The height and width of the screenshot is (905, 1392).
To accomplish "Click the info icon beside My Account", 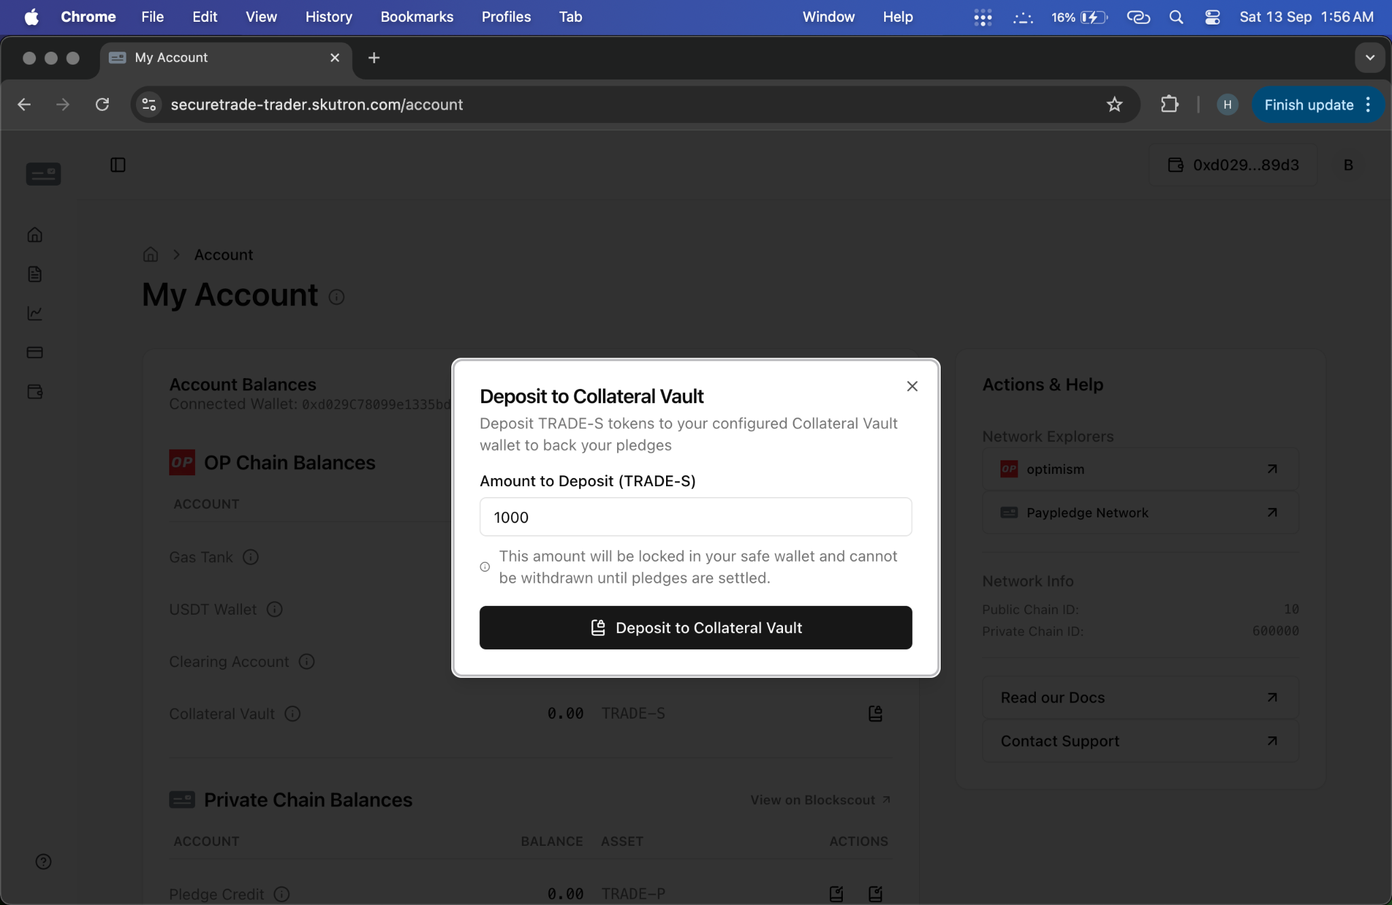I will [x=336, y=297].
